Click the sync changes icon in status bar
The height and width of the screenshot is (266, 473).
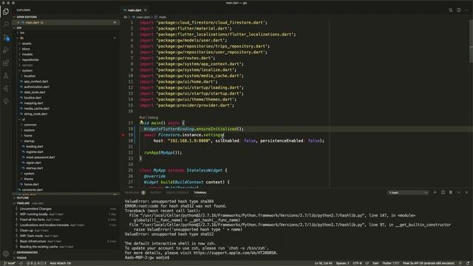[21, 263]
